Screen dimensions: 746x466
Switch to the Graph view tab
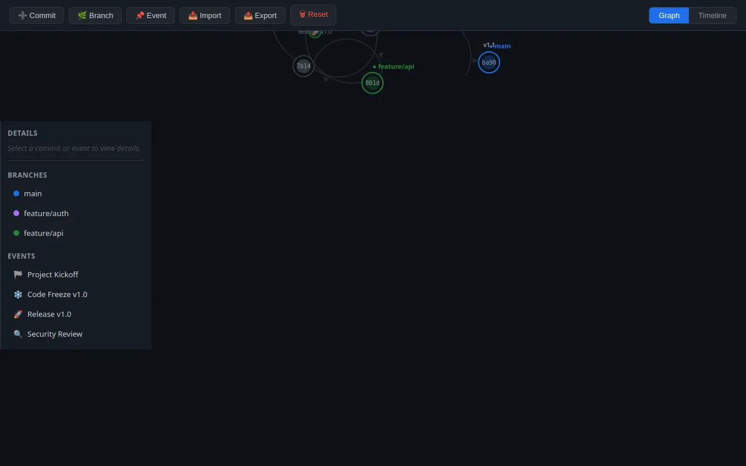(x=669, y=16)
